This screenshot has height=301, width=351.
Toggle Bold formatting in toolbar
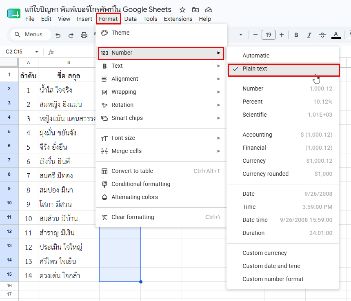pyautogui.click(x=296, y=35)
